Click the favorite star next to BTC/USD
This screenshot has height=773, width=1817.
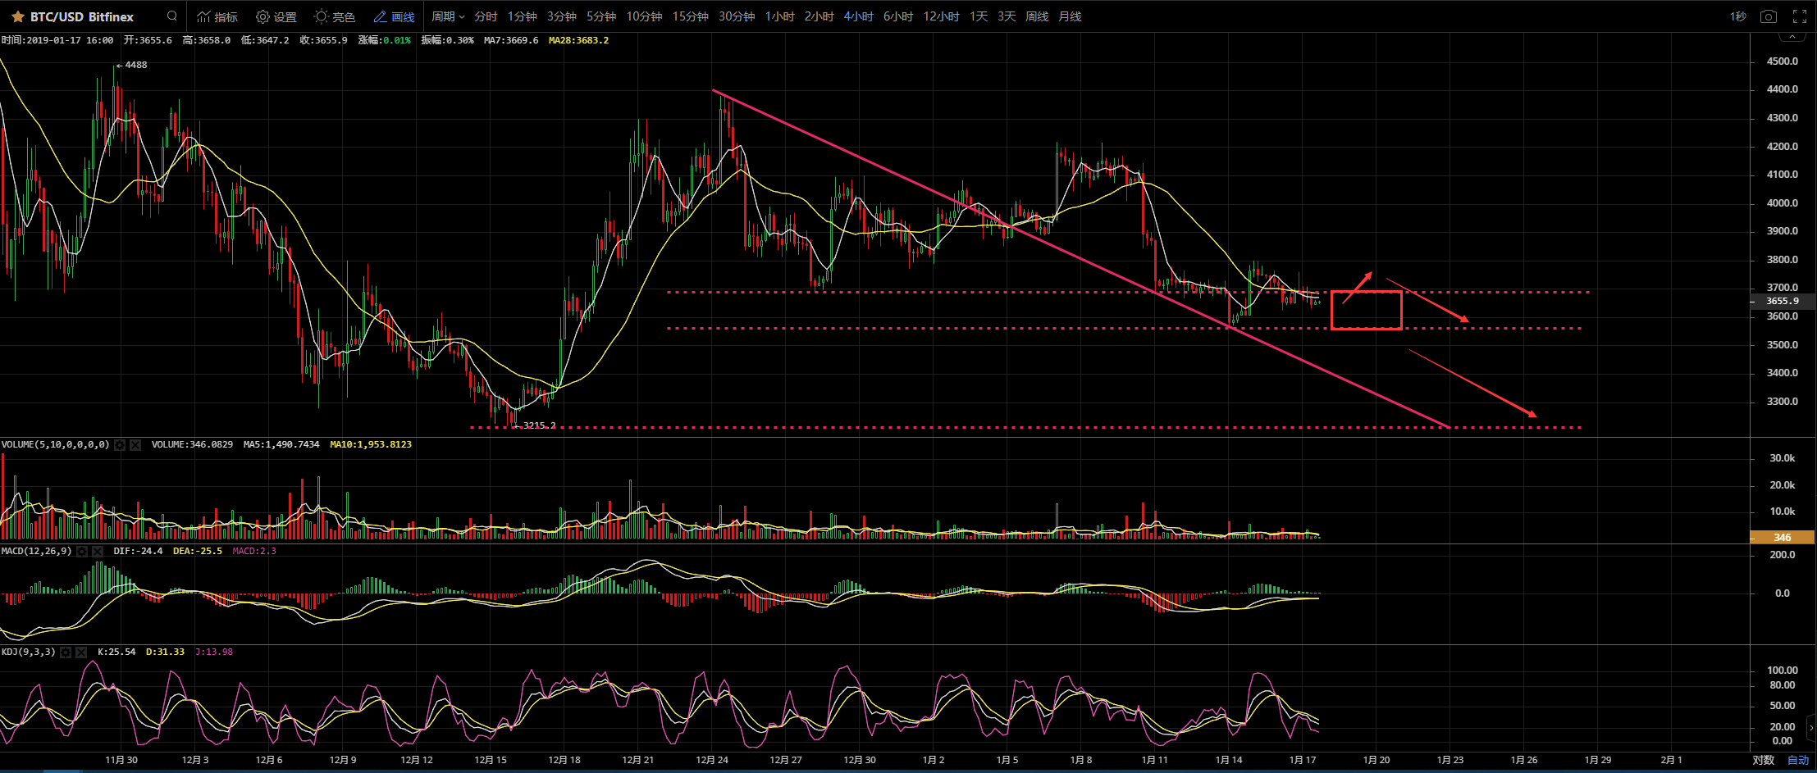(17, 16)
